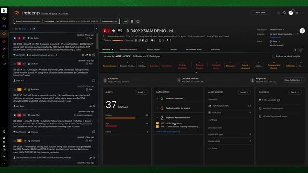Open the Page layout Advanced view dropdown

pos(277,30)
